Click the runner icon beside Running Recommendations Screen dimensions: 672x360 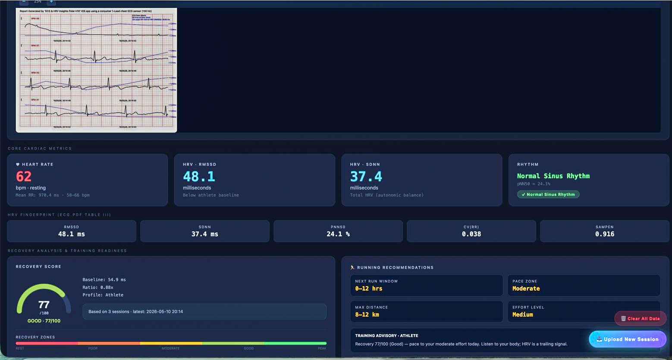pyautogui.click(x=352, y=268)
